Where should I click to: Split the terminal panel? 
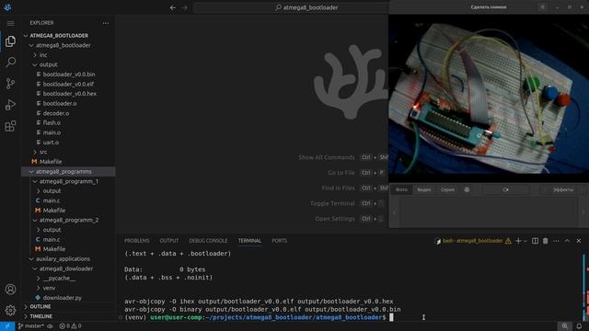coord(535,241)
